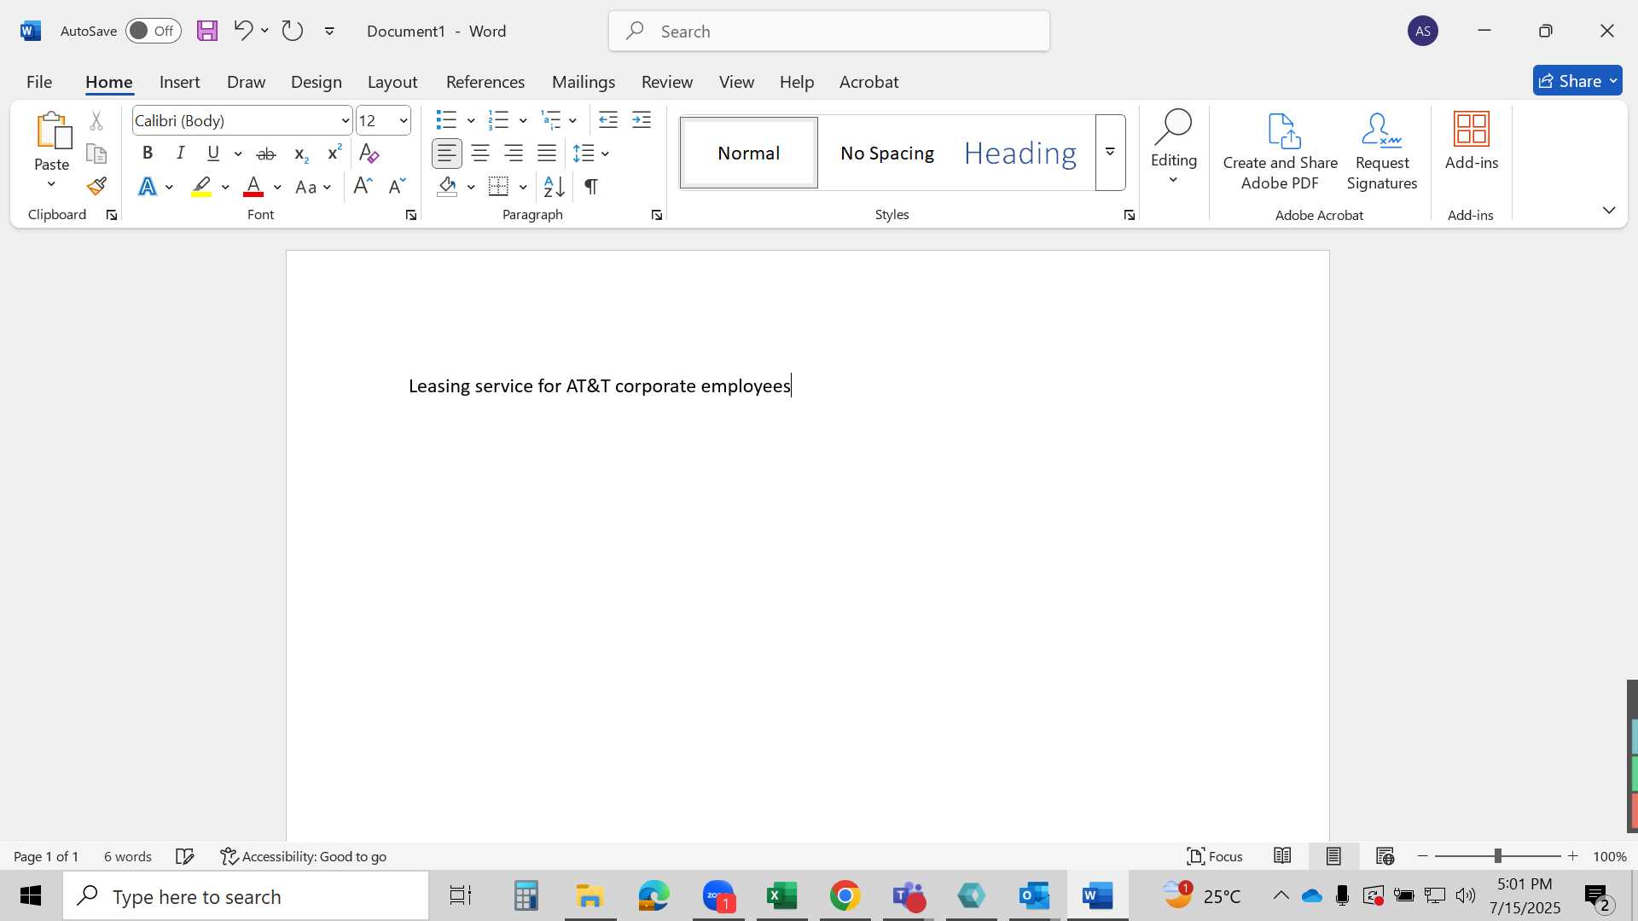
Task: Apply strikethrough formatting
Action: (x=266, y=154)
